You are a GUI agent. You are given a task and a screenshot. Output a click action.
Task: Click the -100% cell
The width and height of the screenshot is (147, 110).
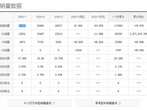(x=78, y=50)
